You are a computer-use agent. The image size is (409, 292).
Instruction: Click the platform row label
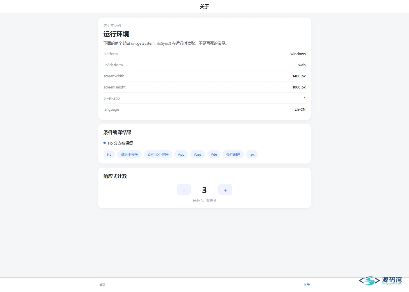click(110, 54)
